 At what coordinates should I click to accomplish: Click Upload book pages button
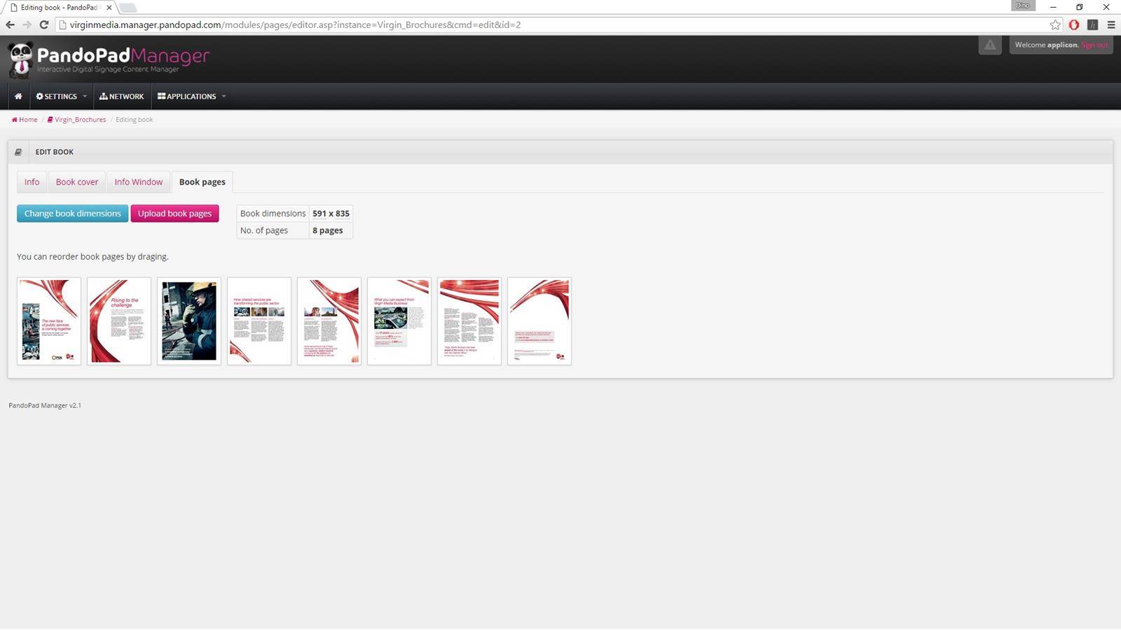pos(174,213)
